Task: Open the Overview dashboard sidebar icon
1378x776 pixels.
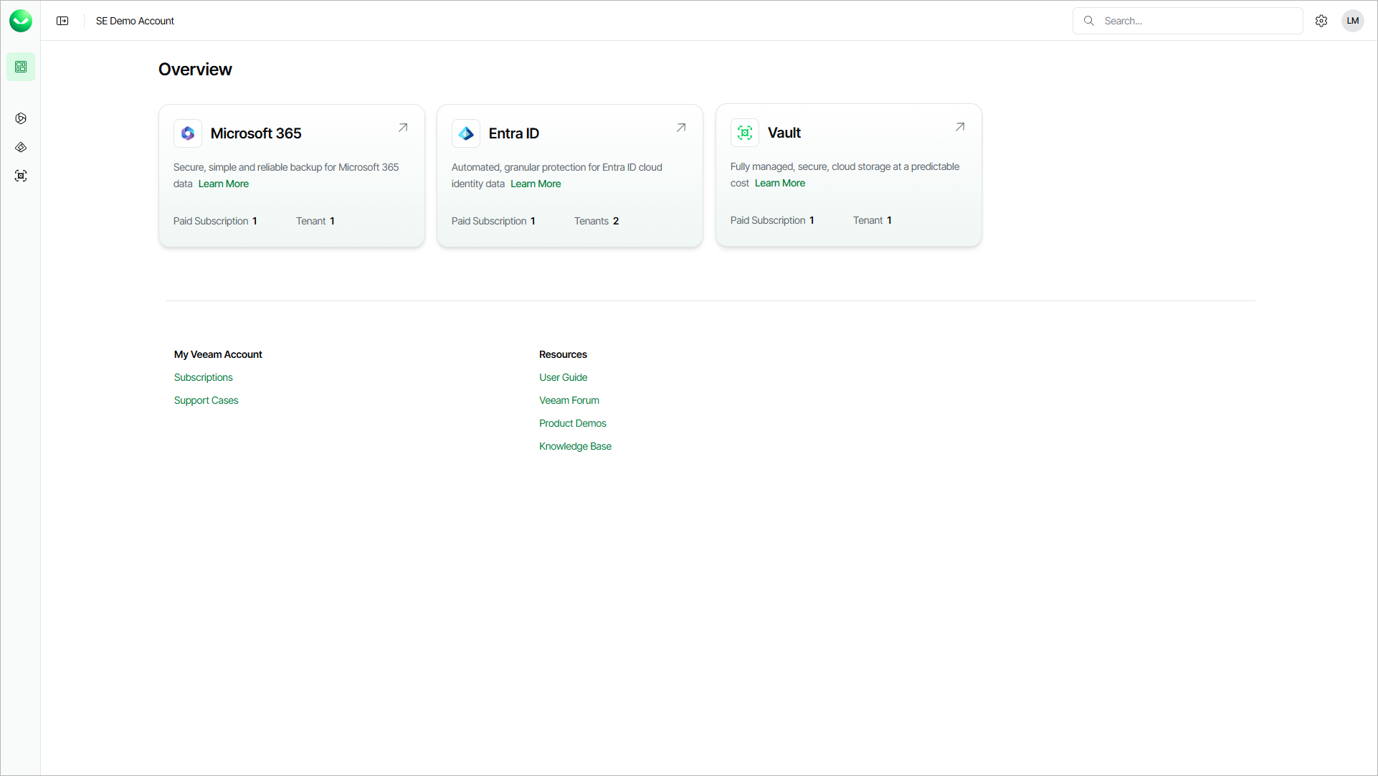Action: click(x=21, y=67)
